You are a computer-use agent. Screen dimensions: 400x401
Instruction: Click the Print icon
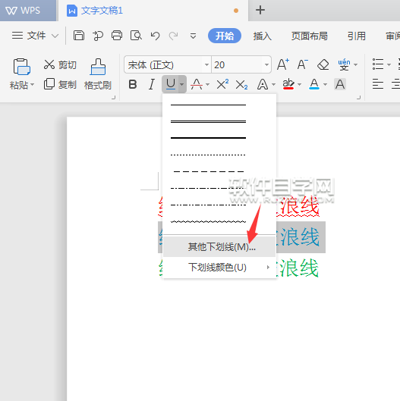117,36
